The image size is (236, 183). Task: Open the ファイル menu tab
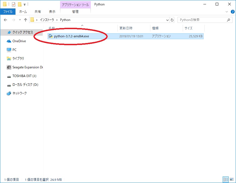(8, 12)
